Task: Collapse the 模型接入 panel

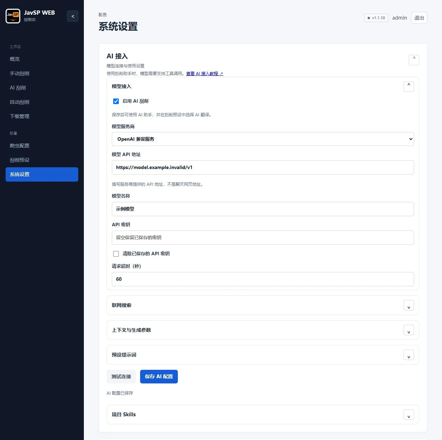Action: click(x=409, y=86)
